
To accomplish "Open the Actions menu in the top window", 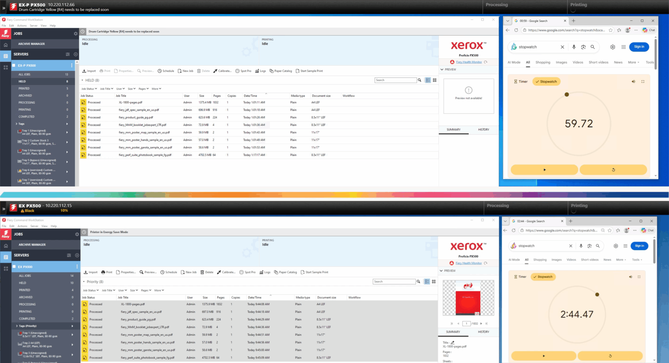I will click(22, 26).
